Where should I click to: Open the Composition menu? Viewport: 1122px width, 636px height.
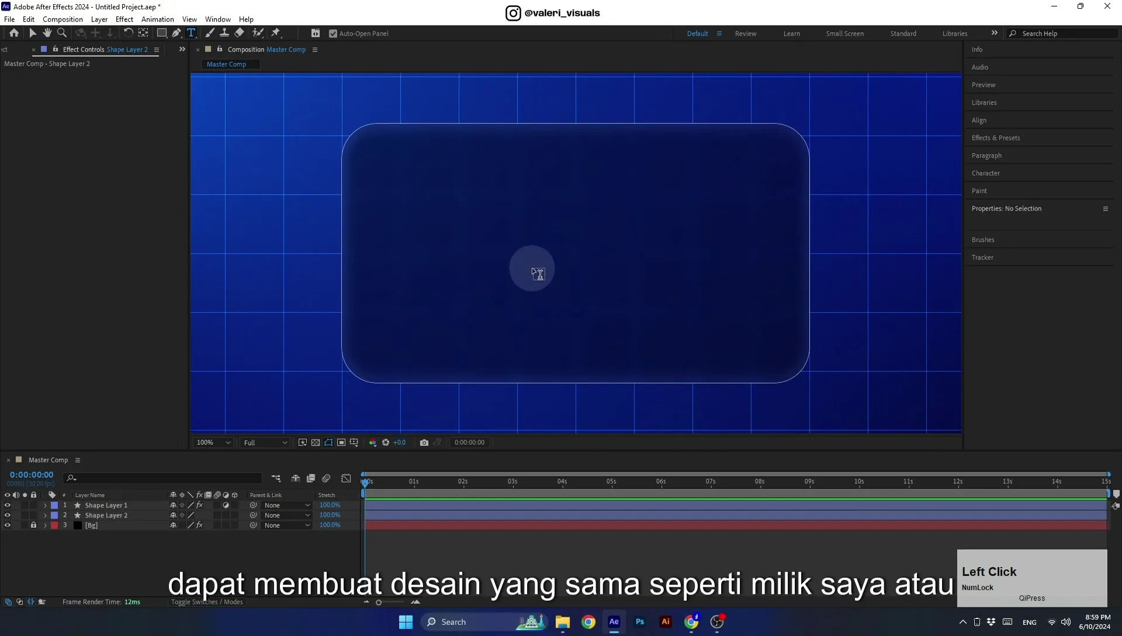pos(63,19)
